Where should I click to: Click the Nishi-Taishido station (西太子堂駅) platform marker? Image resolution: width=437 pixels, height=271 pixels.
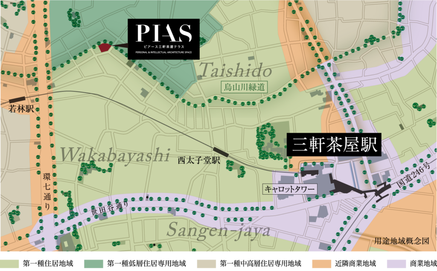point(221,152)
